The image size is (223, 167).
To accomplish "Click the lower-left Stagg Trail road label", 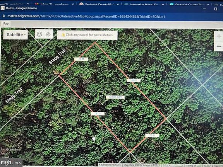I will [x=14, y=95].
